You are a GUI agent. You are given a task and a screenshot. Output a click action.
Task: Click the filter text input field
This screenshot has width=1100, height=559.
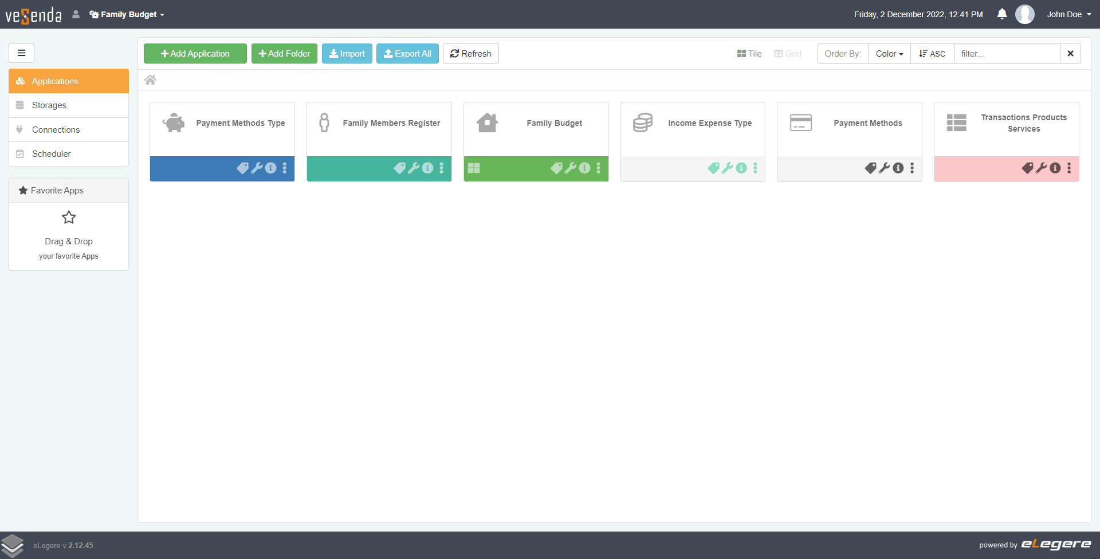pos(1007,54)
